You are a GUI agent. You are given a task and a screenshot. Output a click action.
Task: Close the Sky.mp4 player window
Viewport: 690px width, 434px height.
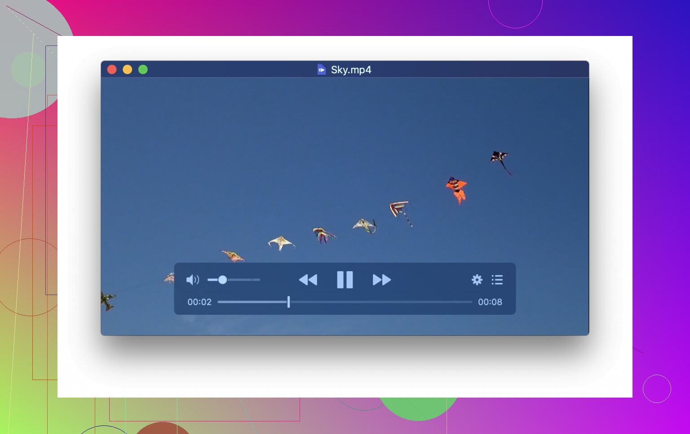(112, 69)
